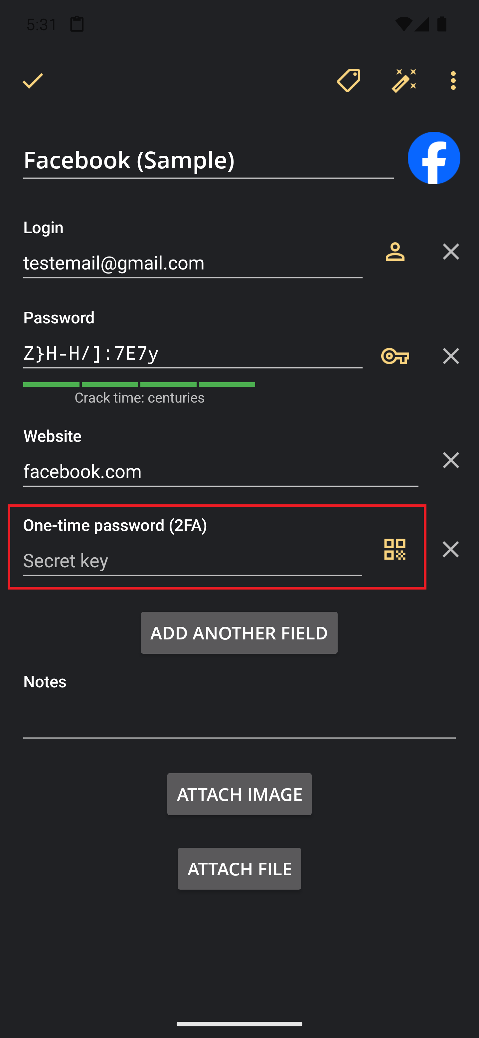Screen dimensions: 479x1038
Task: Remove the Website field
Action: pos(451,460)
